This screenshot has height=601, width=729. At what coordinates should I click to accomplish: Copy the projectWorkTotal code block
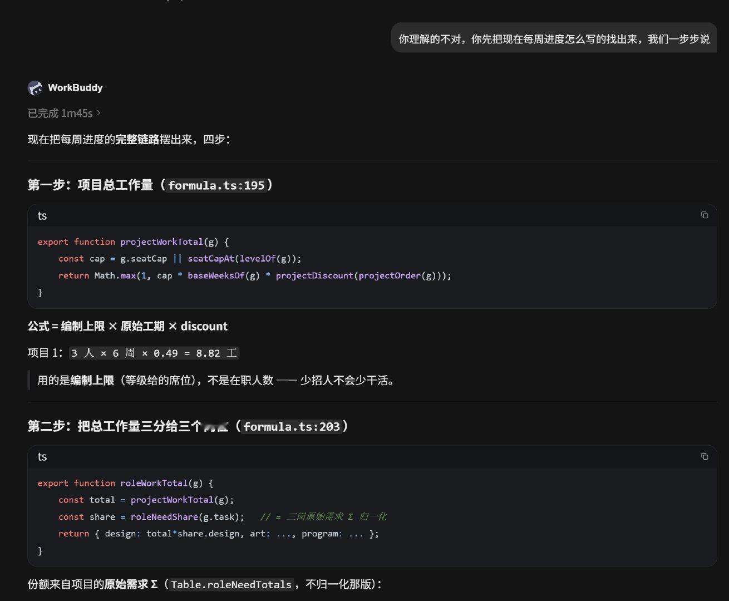(705, 215)
